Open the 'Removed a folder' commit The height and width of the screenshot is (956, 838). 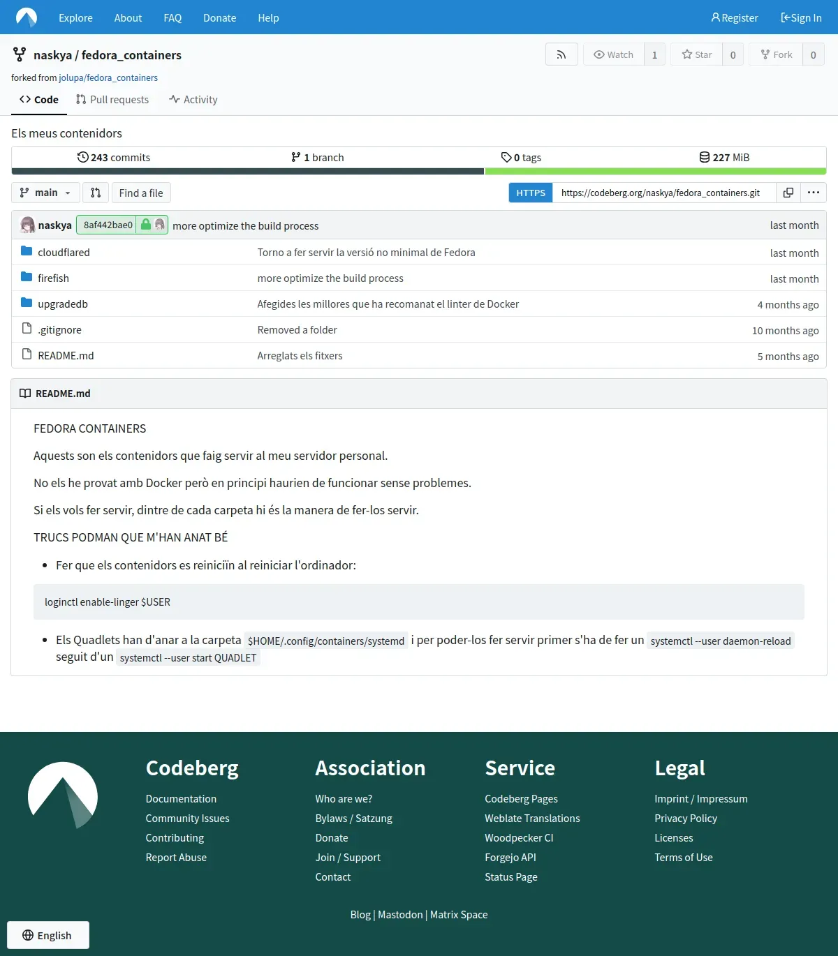297,329
